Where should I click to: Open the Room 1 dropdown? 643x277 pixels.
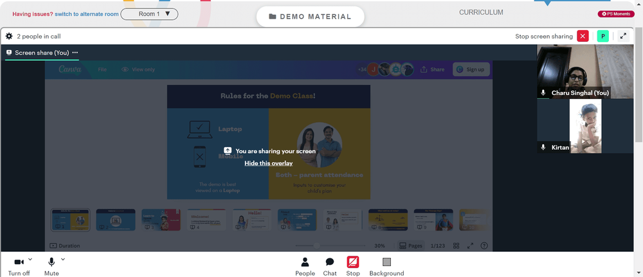149,14
